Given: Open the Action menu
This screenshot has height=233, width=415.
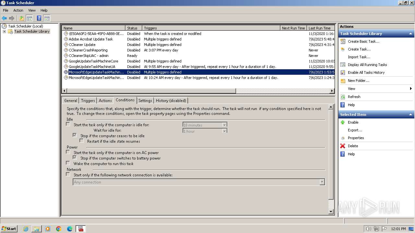Looking at the screenshot, I should coord(18,10).
